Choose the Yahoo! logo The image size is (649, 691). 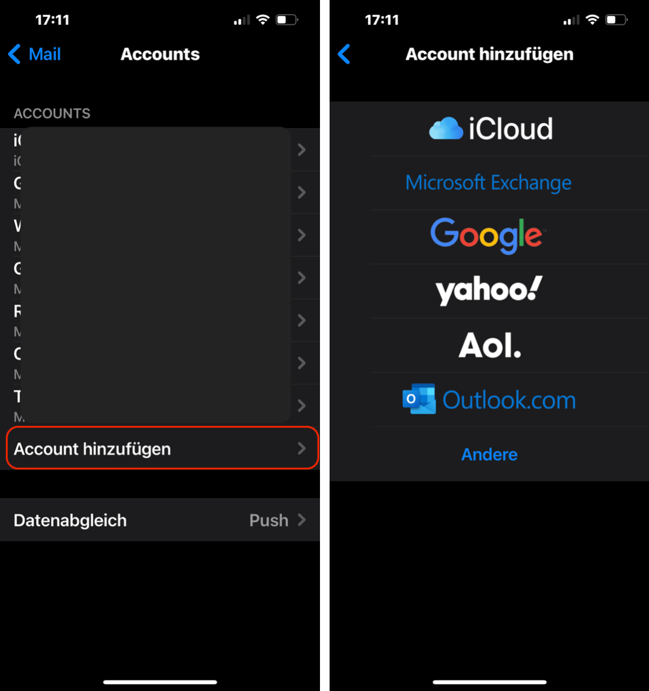click(x=488, y=290)
